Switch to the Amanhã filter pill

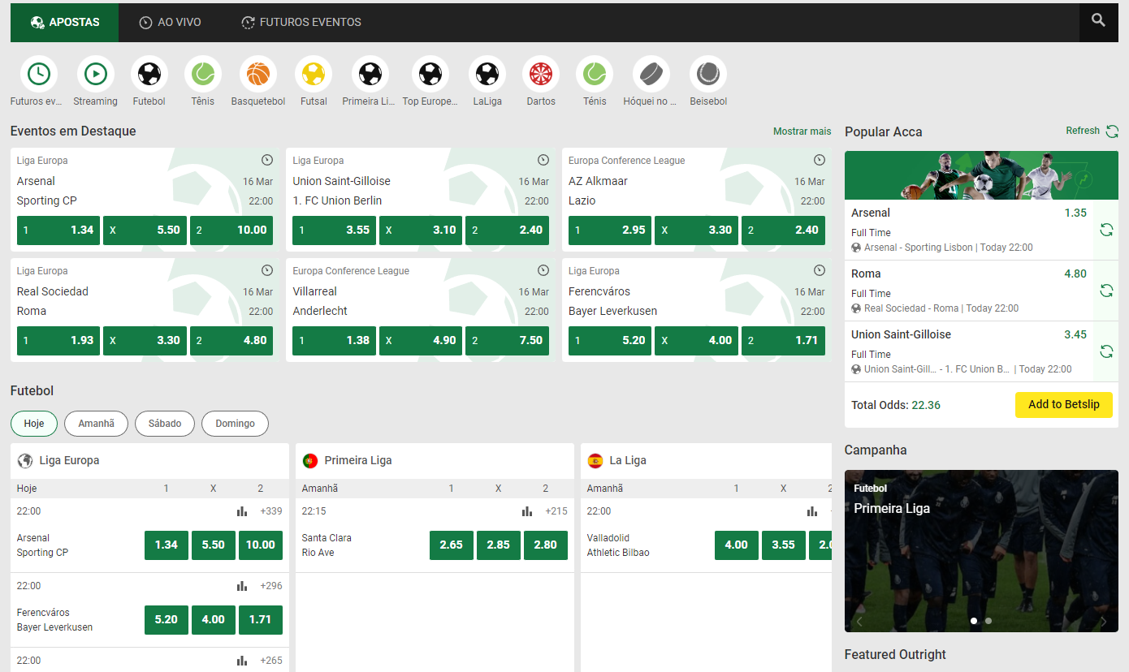click(96, 423)
